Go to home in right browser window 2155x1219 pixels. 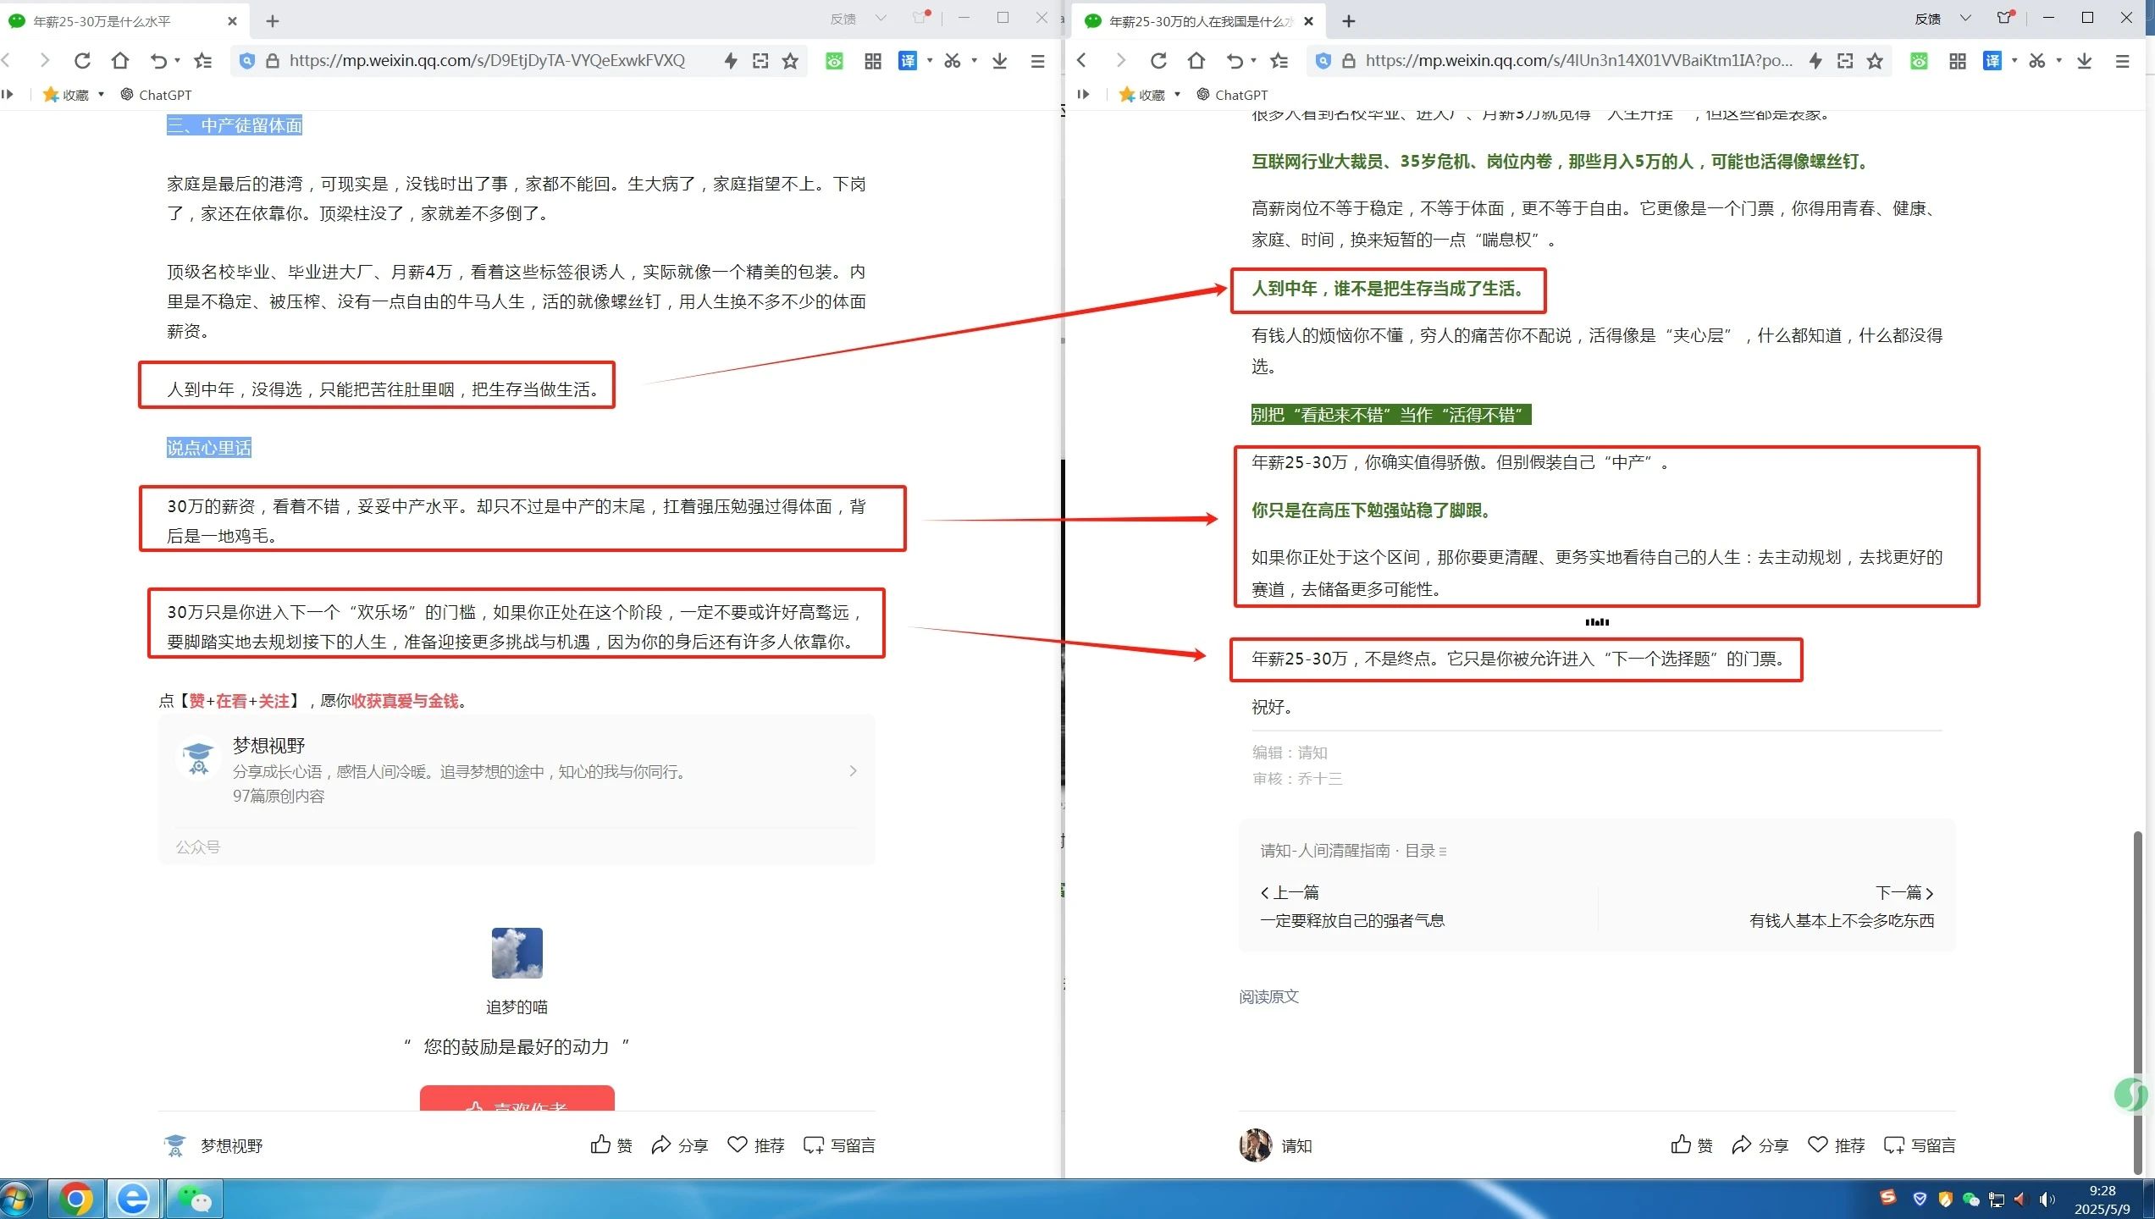tap(1196, 61)
